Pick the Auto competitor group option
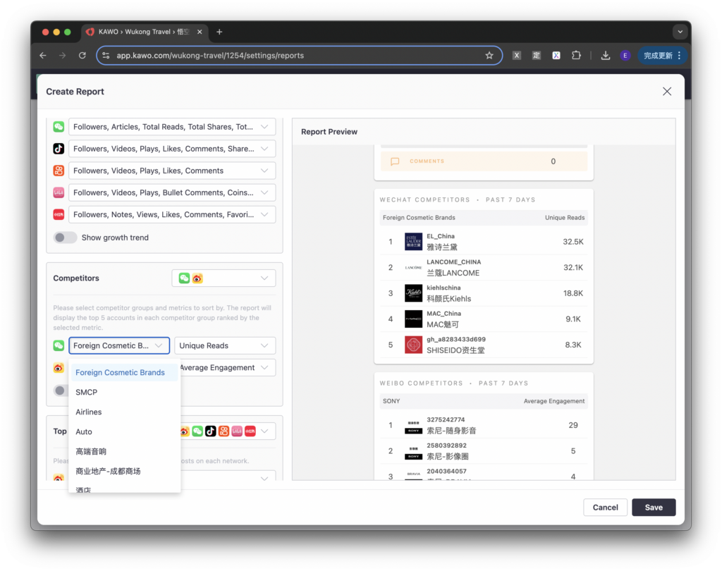The image size is (722, 571). (x=84, y=431)
